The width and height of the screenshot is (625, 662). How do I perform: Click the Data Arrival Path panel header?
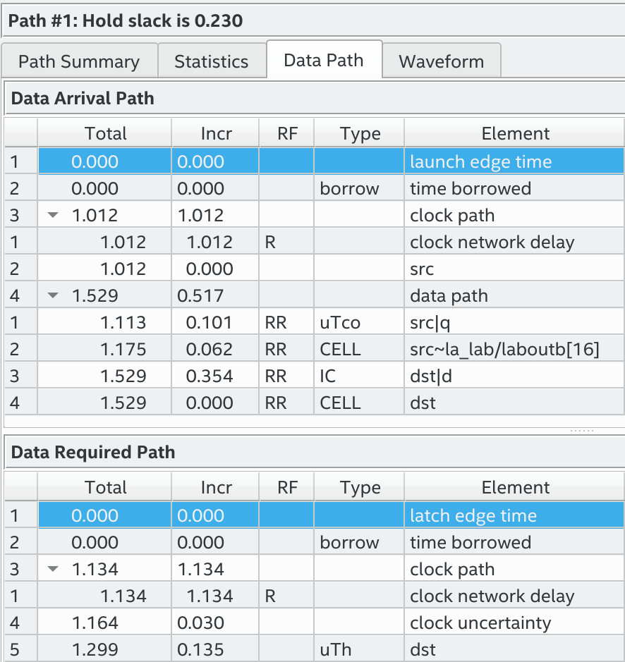83,99
